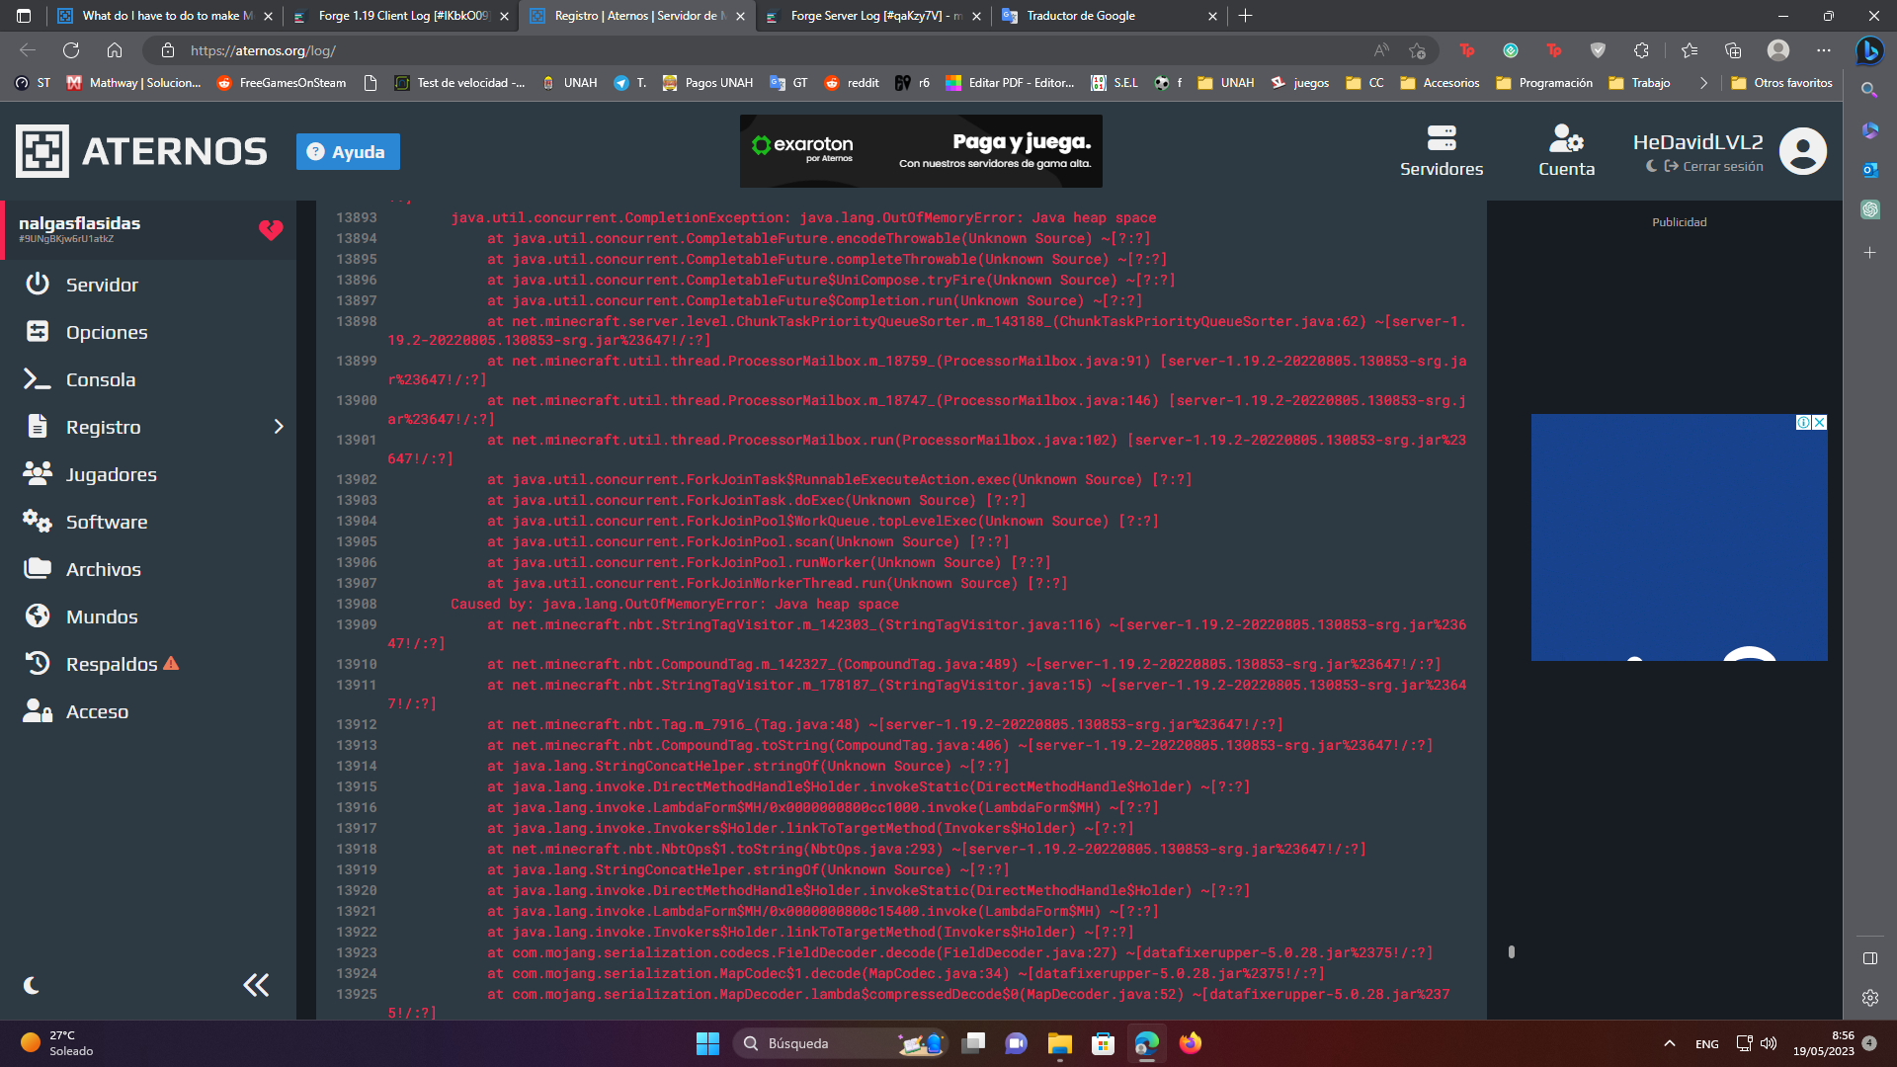
Task: Open a new browser tab
Action: (x=1245, y=16)
